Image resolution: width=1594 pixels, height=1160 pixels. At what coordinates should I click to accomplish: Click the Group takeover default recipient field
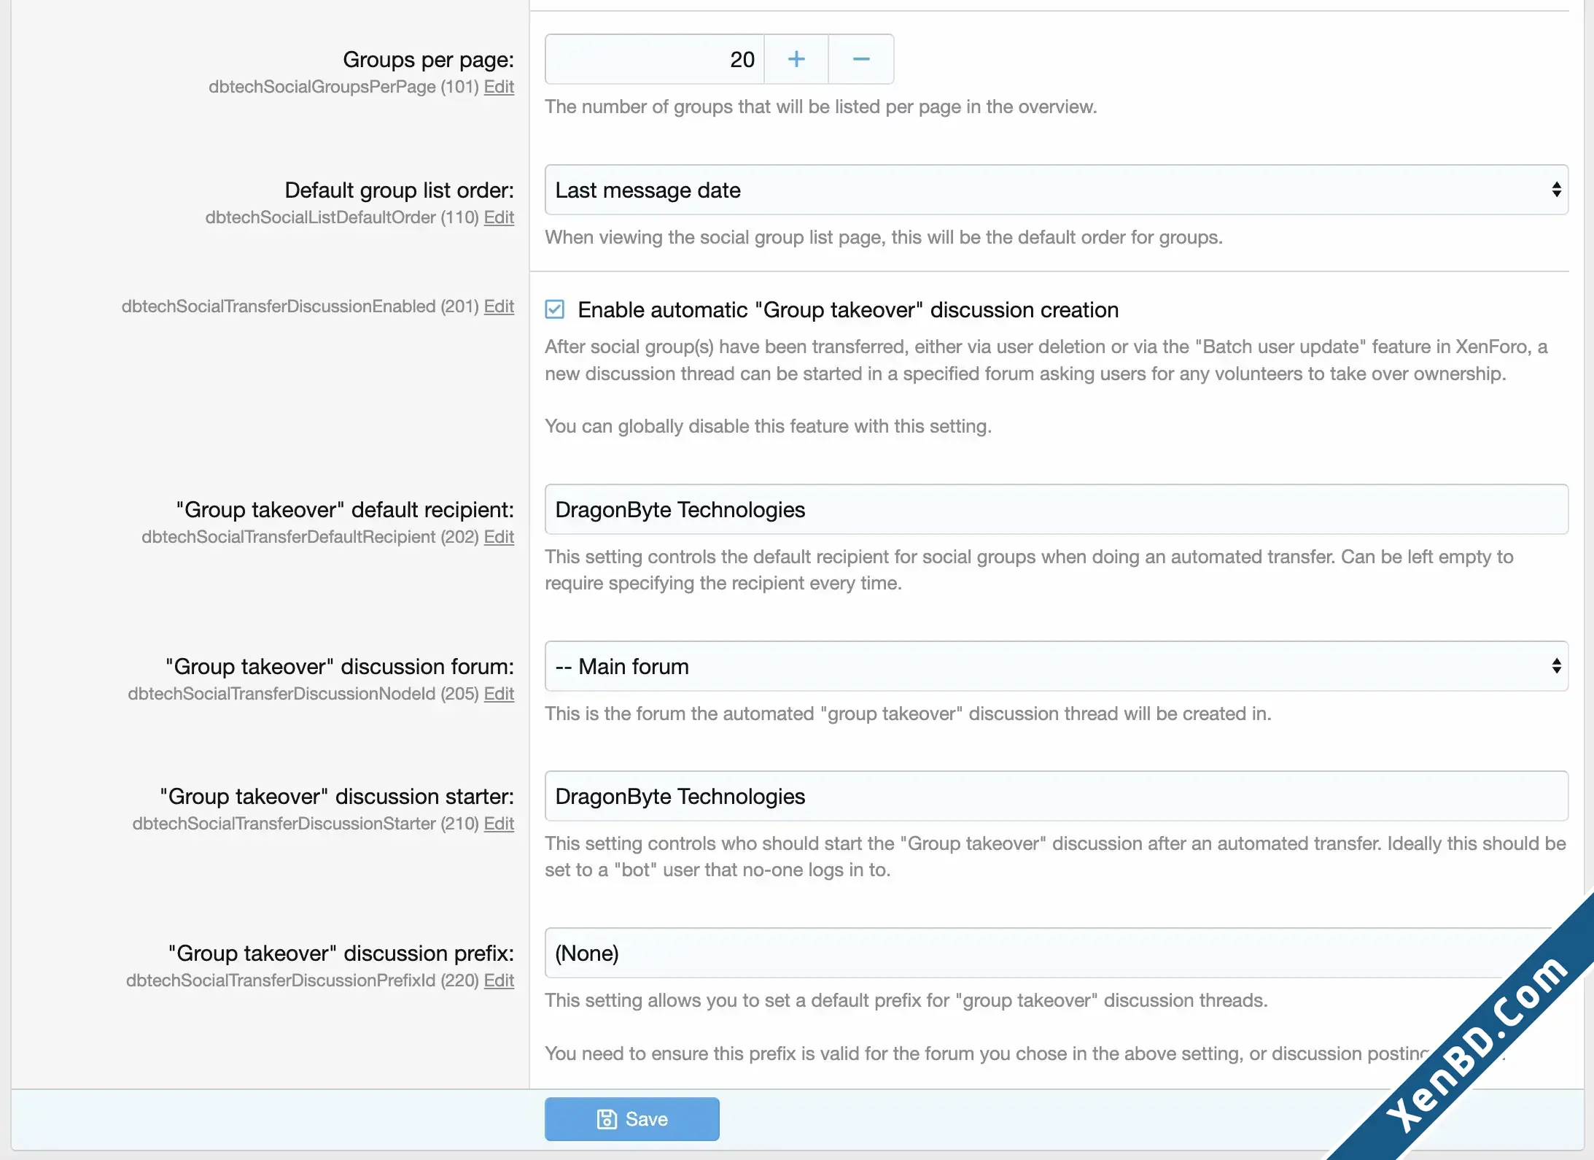pyautogui.click(x=1057, y=509)
